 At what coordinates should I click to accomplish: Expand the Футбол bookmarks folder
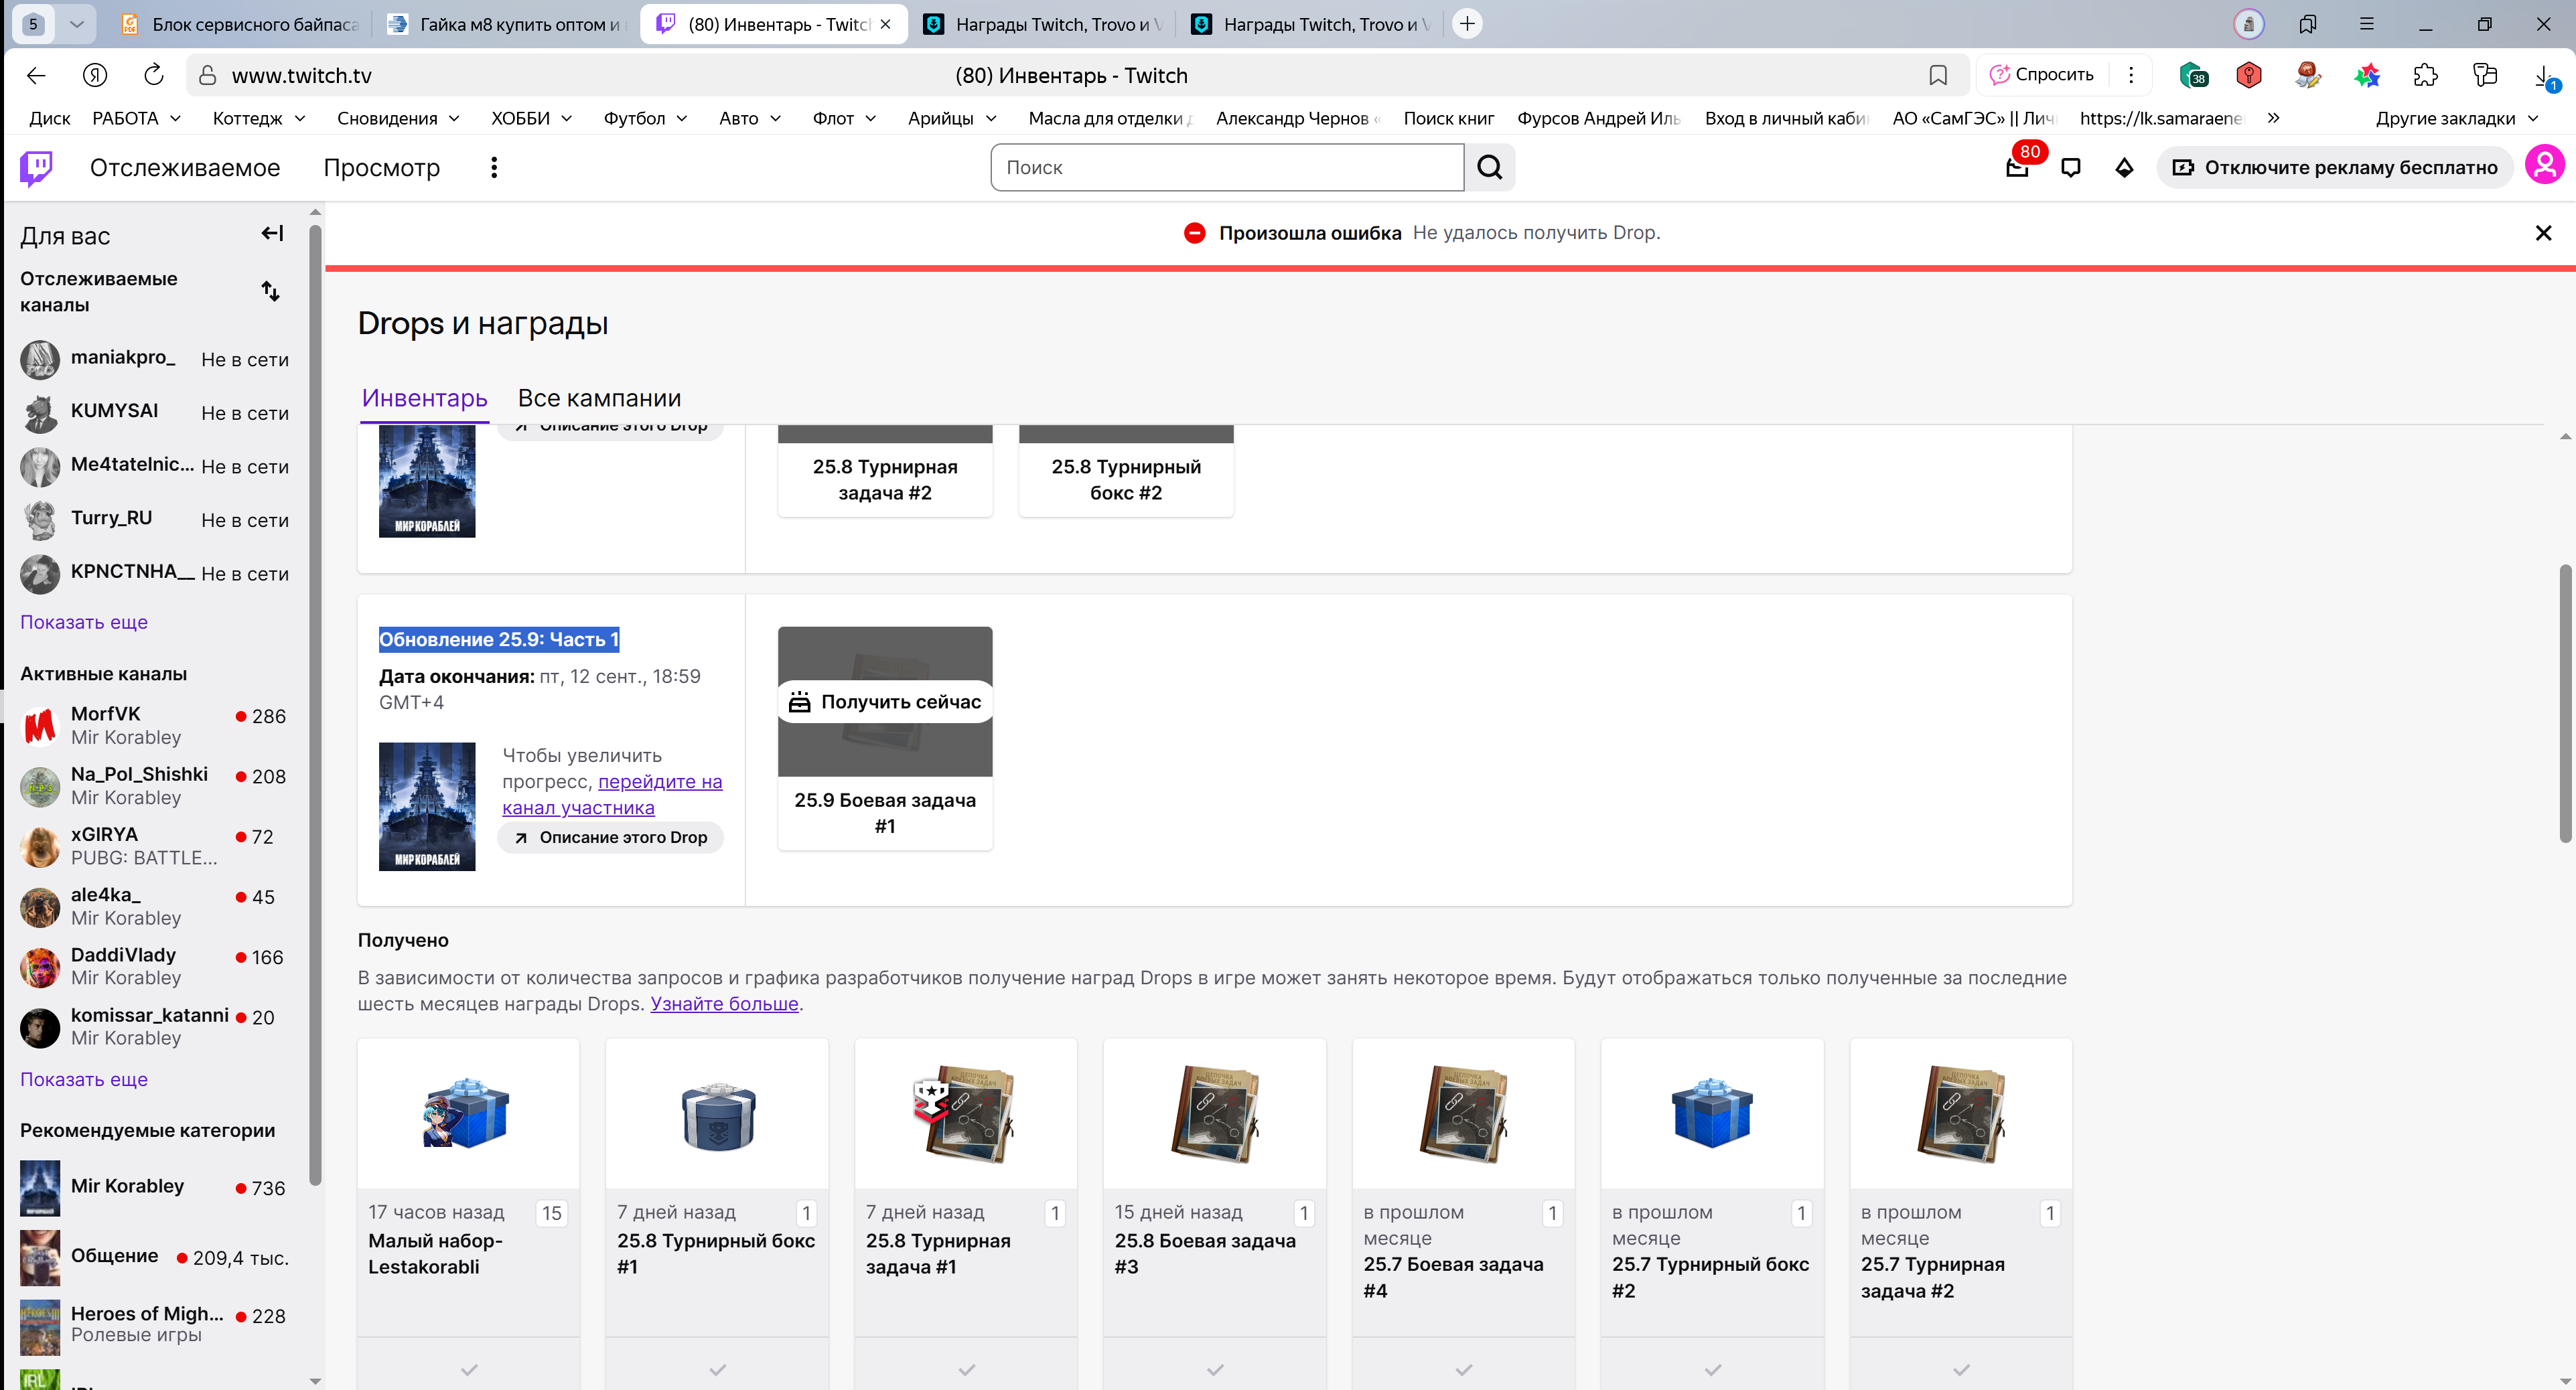click(646, 118)
